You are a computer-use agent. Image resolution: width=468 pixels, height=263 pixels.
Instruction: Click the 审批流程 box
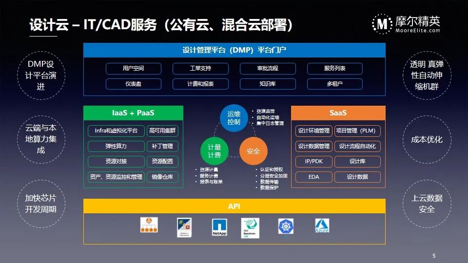(268, 69)
